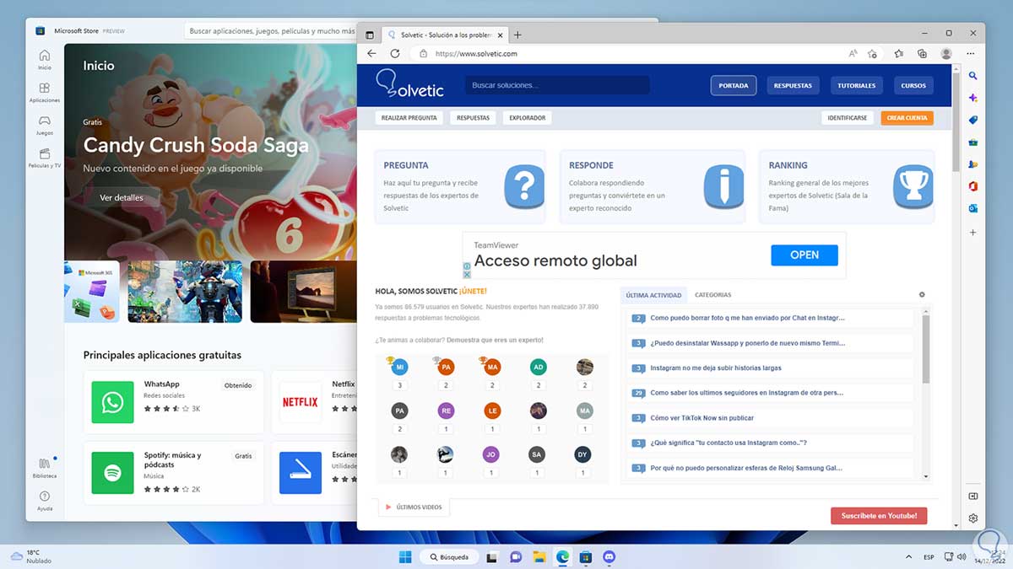
Task: Open Tools briefcase icon in Edge sidebar
Action: click(x=972, y=142)
